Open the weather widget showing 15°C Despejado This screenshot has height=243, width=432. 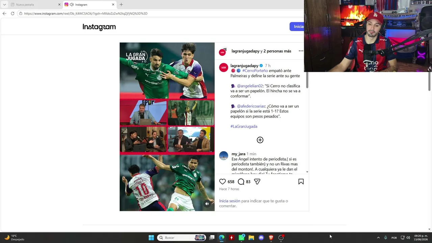[x=14, y=238]
